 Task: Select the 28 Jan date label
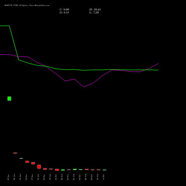(x=38, y=177)
